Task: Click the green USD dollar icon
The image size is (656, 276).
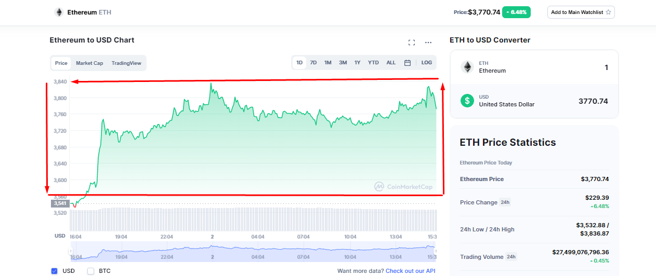Action: click(467, 101)
